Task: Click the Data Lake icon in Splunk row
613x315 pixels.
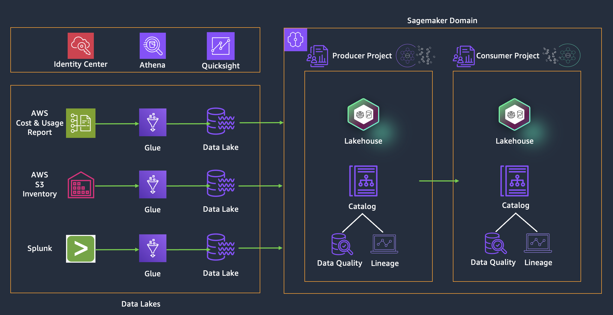Action: 220,247
